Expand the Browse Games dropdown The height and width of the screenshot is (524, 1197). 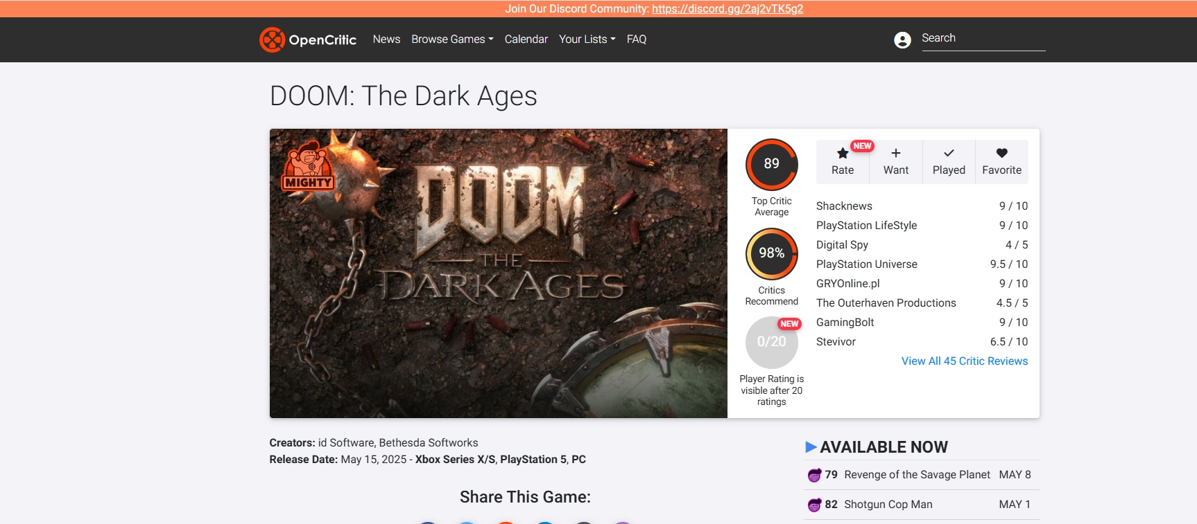(452, 39)
